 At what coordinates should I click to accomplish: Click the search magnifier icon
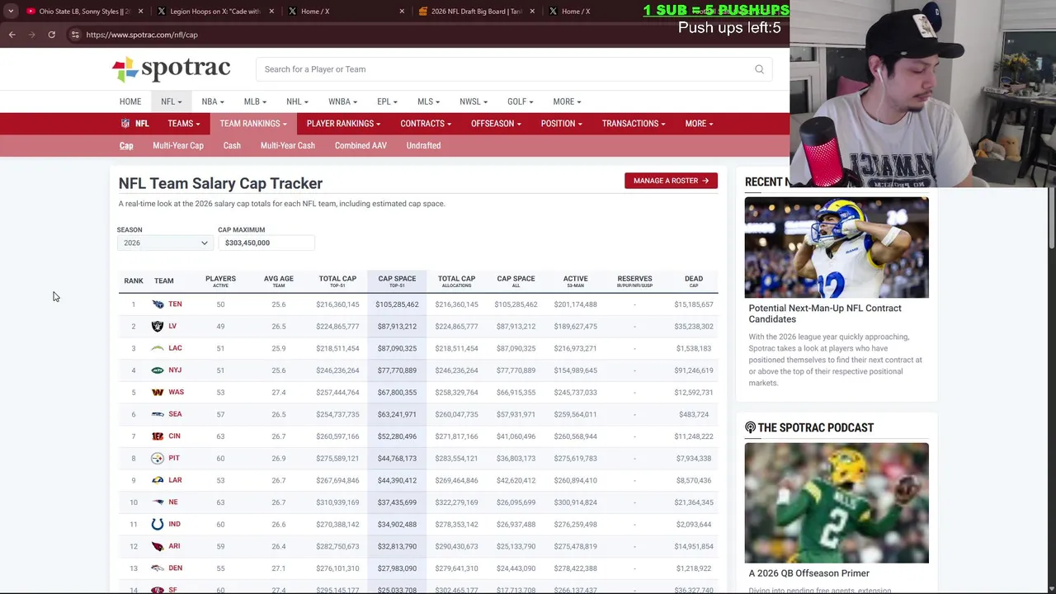point(759,69)
